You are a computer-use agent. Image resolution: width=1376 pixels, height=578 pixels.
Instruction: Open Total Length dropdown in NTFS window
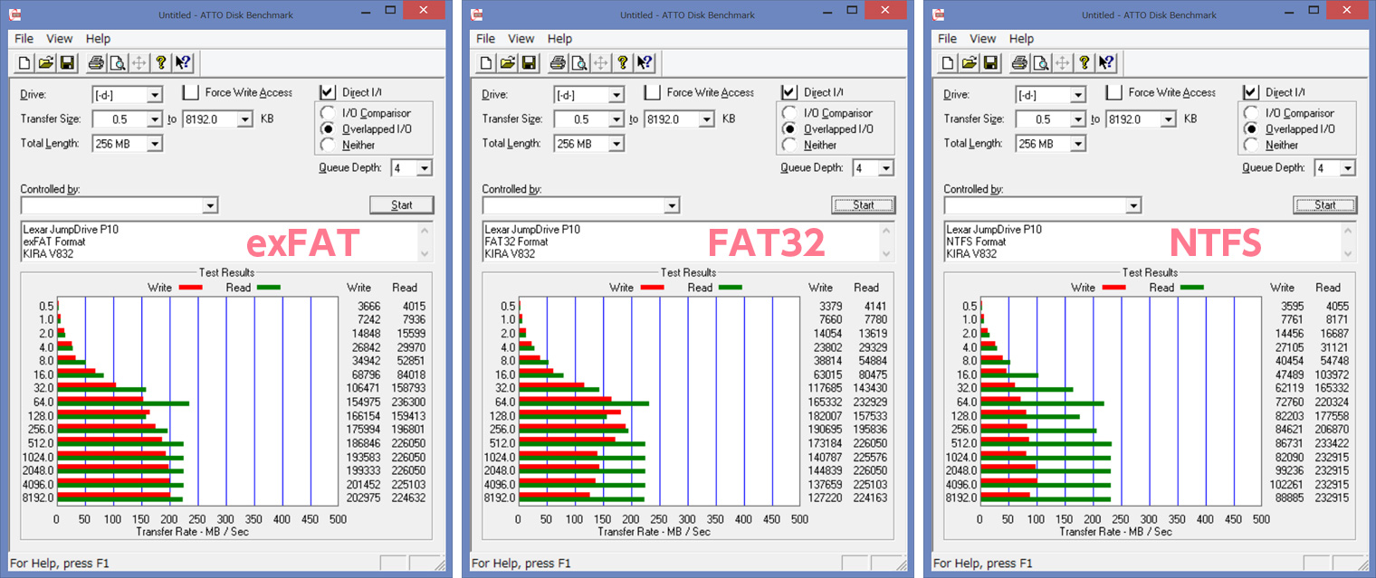[x=1078, y=144]
